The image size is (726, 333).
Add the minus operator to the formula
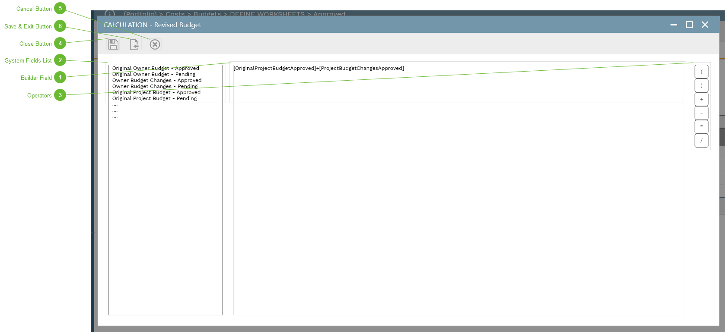pyautogui.click(x=701, y=113)
